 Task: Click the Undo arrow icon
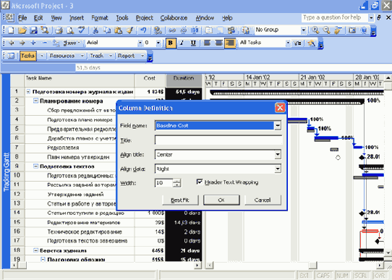[143, 30]
